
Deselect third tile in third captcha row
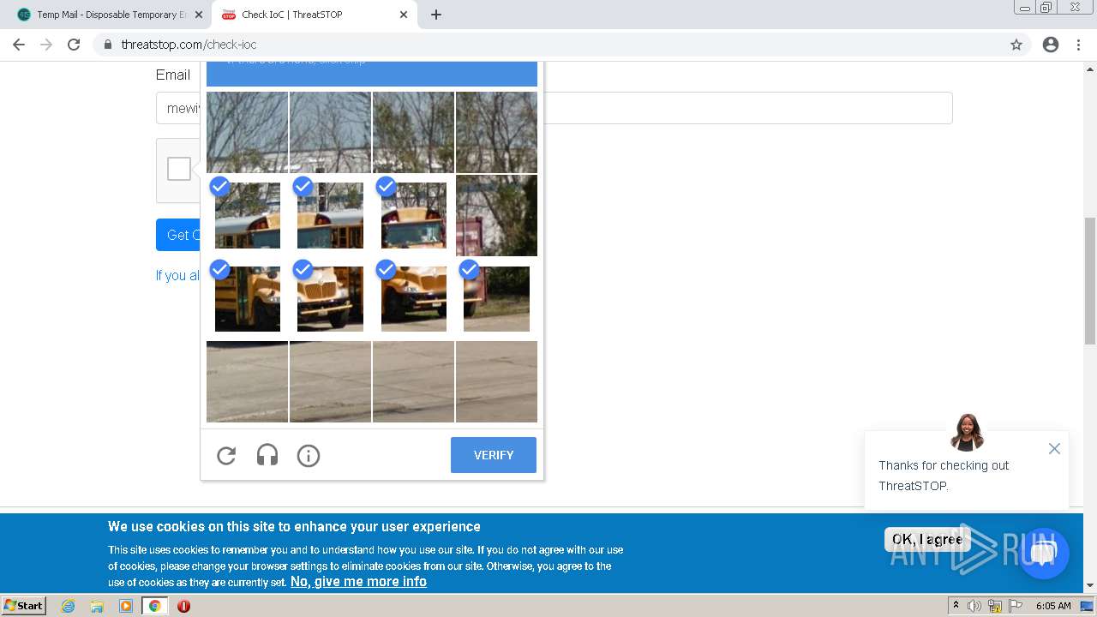[413, 298]
